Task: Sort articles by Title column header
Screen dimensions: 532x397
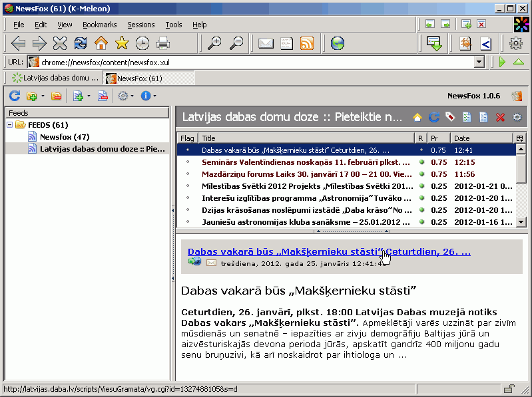Action: coord(306,138)
